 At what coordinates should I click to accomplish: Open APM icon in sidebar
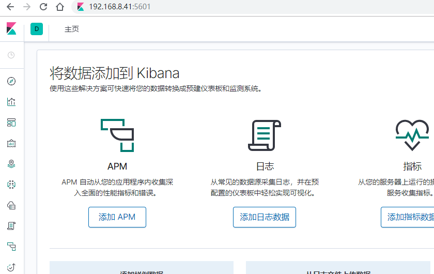[x=11, y=247]
